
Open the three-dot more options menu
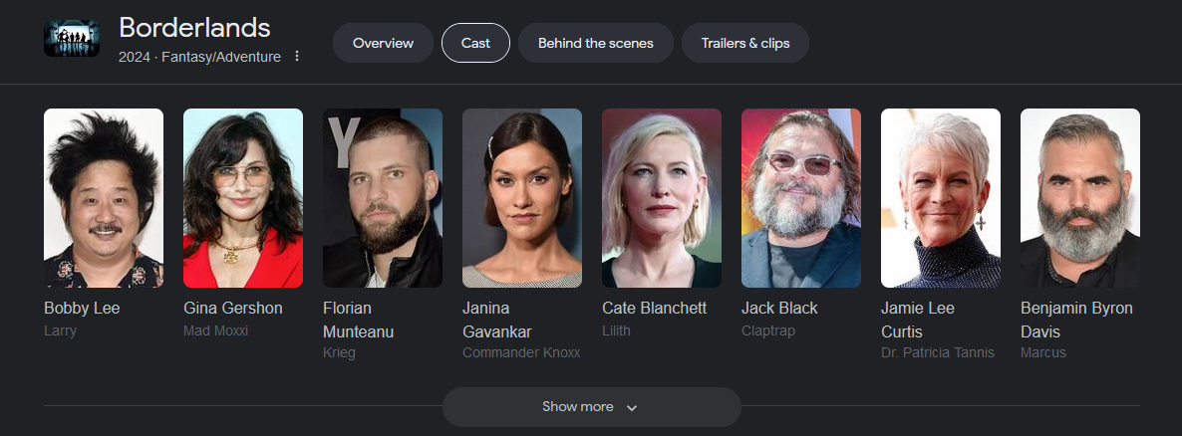pos(297,57)
